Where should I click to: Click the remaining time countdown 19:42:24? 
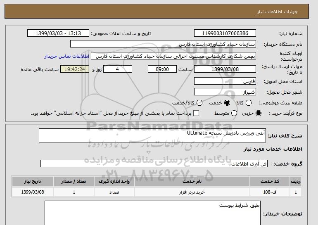tap(75, 69)
